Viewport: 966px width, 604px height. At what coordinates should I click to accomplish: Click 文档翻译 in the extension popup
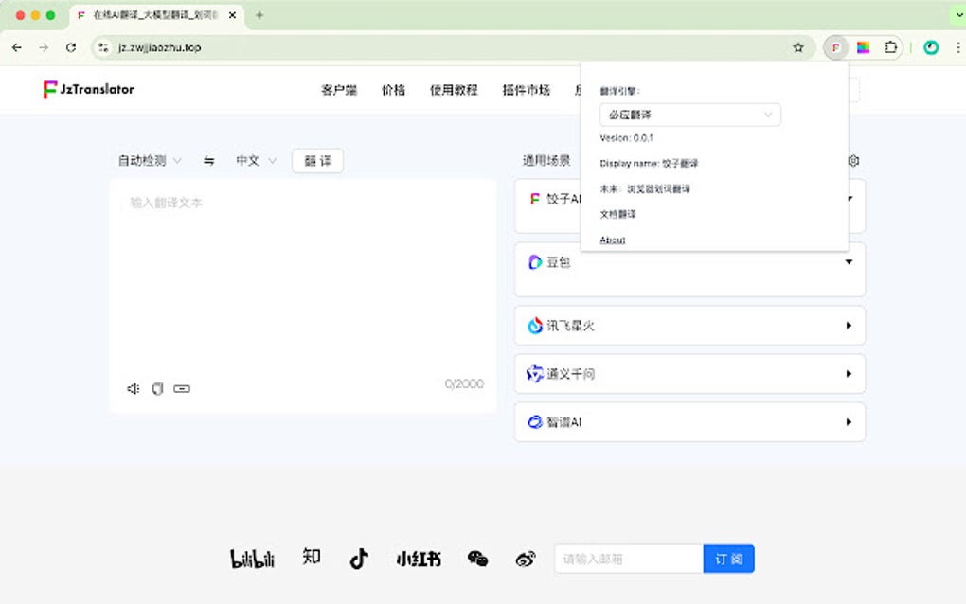(x=617, y=214)
